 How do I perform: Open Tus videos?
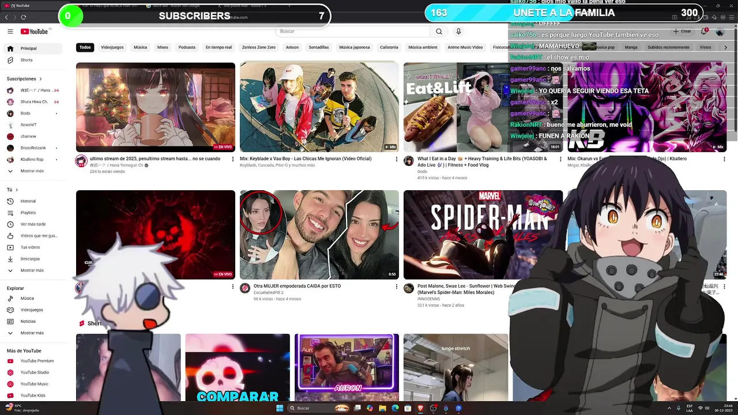point(32,247)
